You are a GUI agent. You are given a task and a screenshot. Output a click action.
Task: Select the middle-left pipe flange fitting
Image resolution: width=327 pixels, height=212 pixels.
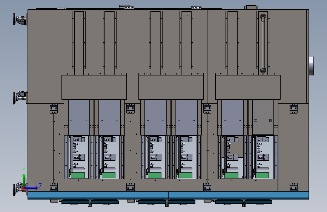[x=20, y=97]
